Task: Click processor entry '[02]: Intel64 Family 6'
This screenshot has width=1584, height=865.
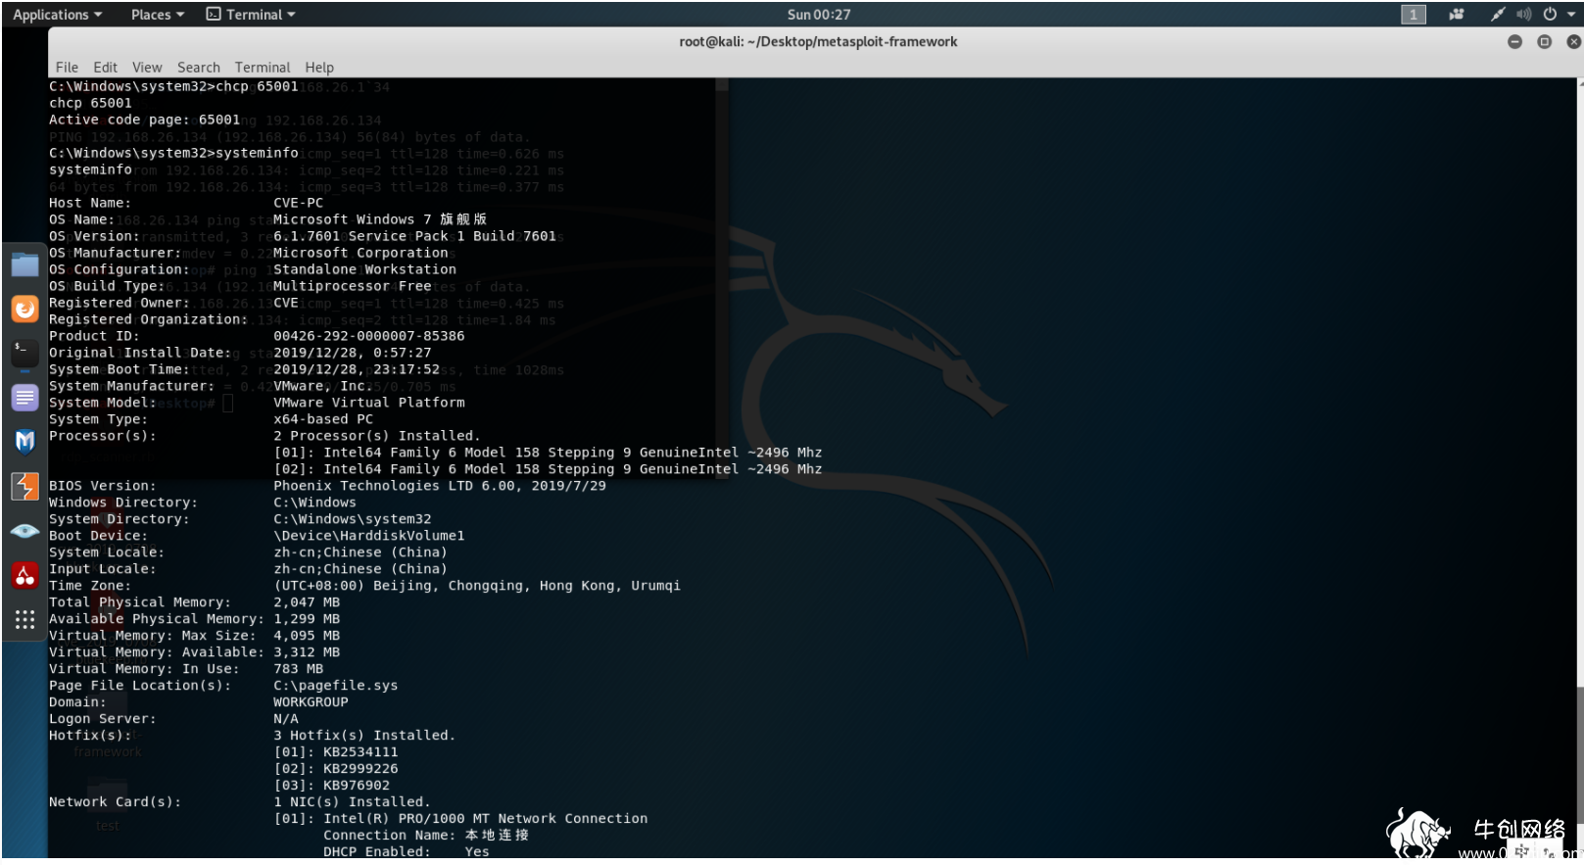Action: (548, 469)
